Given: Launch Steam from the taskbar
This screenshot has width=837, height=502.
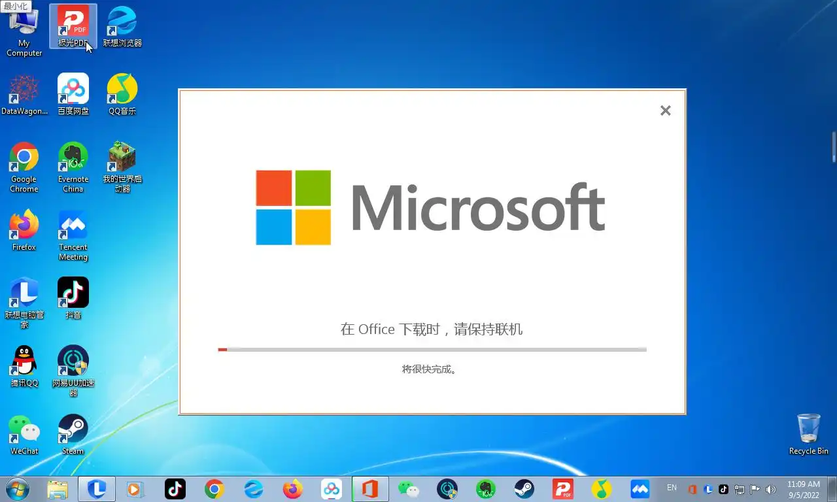Looking at the screenshot, I should click(x=524, y=489).
